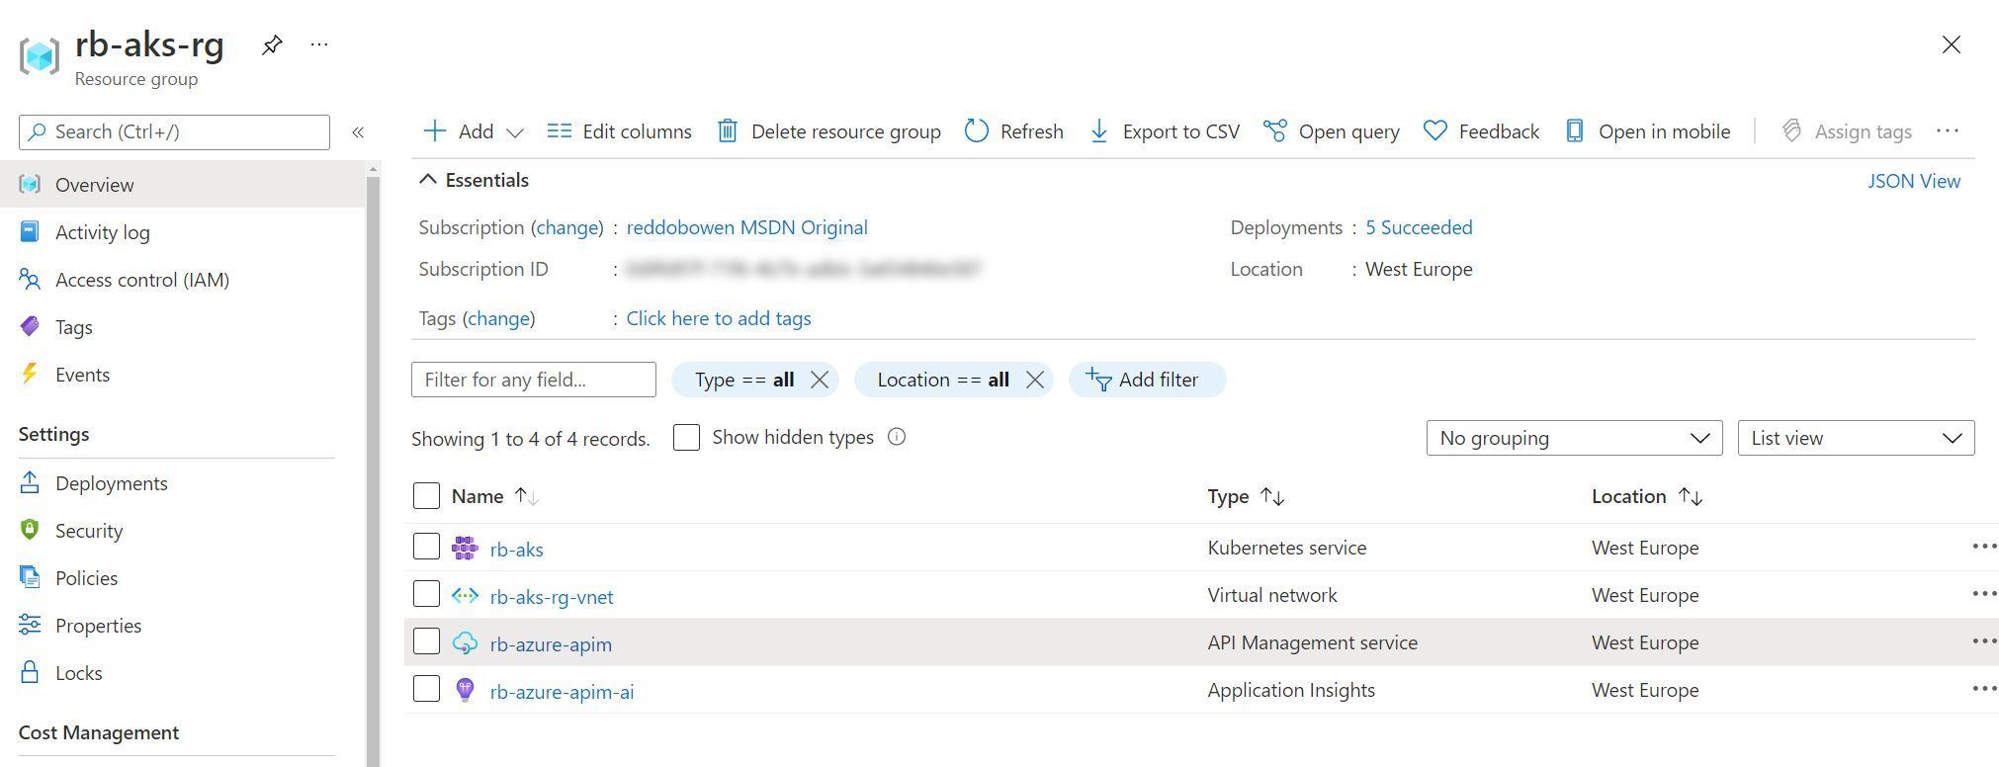The image size is (1999, 767).
Task: Open No grouping dropdown
Action: 1574,438
